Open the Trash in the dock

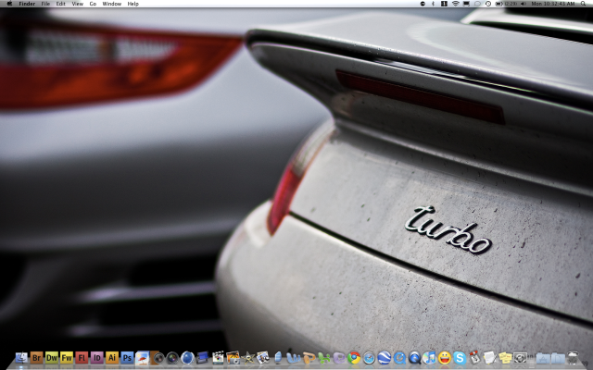tap(572, 357)
